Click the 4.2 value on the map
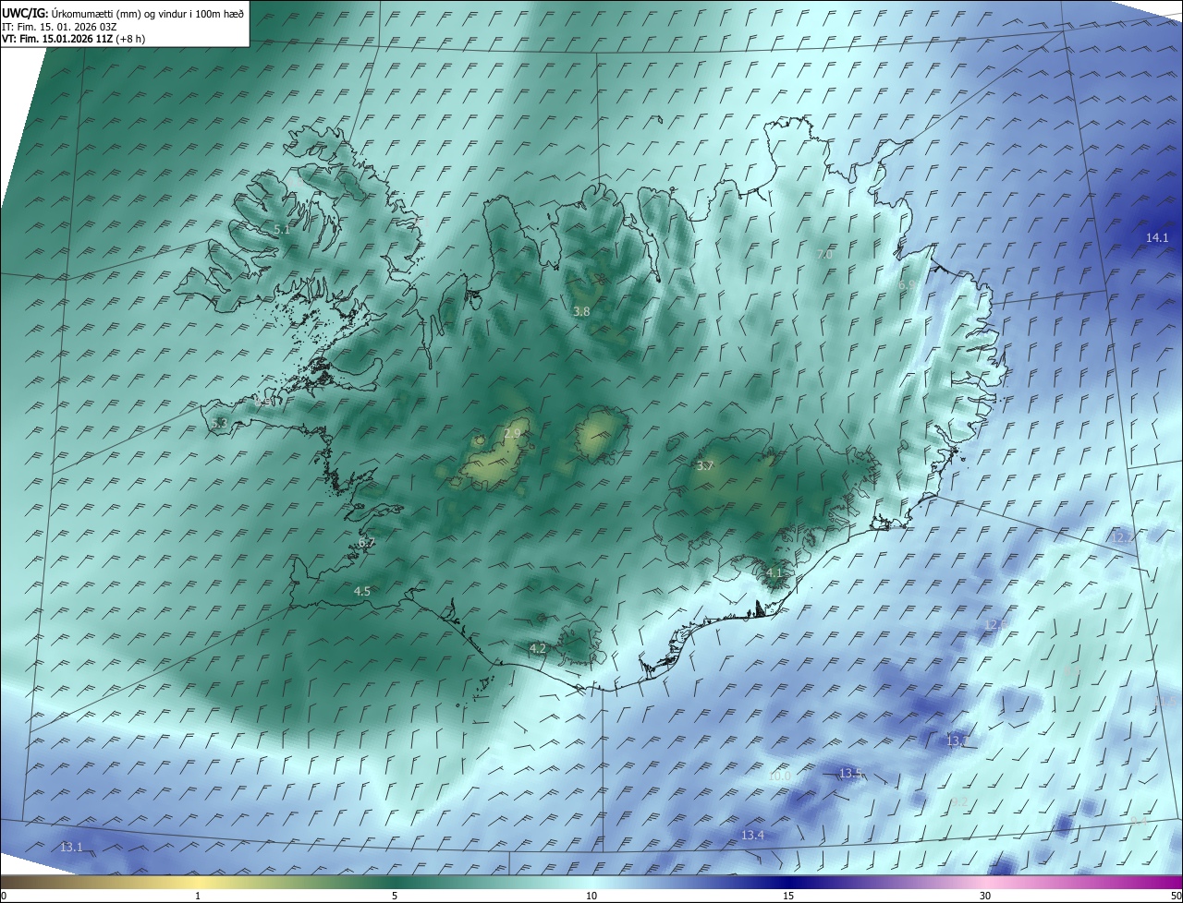 [537, 649]
